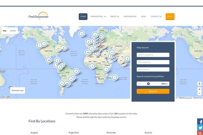Viewport: 203px width, 135px height.
Task: Select cluster marker 7 near Madagascar
Action: click(115, 77)
